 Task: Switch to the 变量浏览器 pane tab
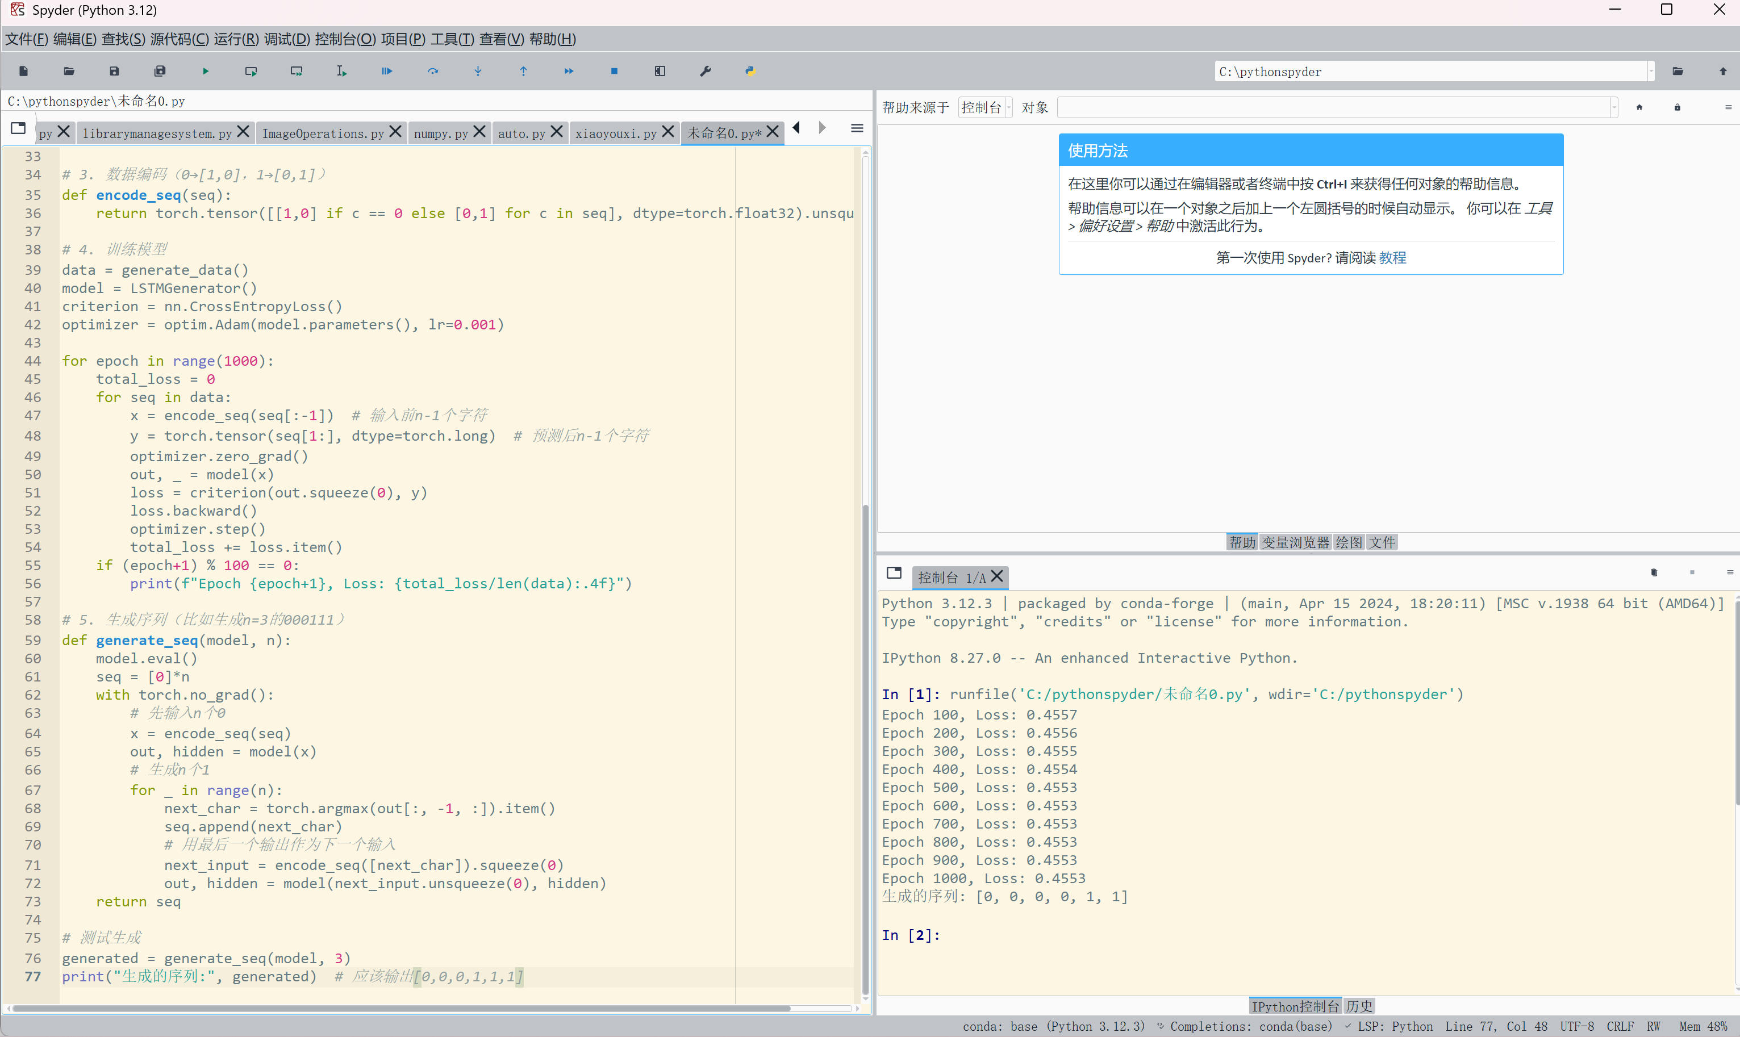click(1295, 542)
